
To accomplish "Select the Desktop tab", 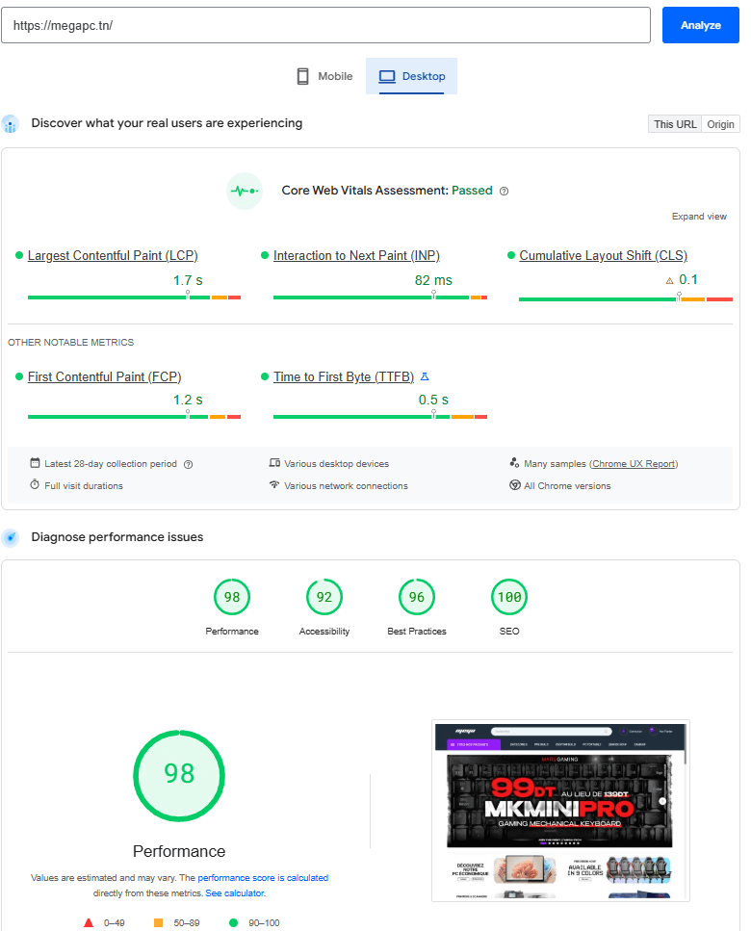I will pyautogui.click(x=412, y=76).
